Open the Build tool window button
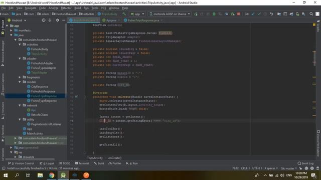Screen dimensions: 321x180 tap(99, 163)
